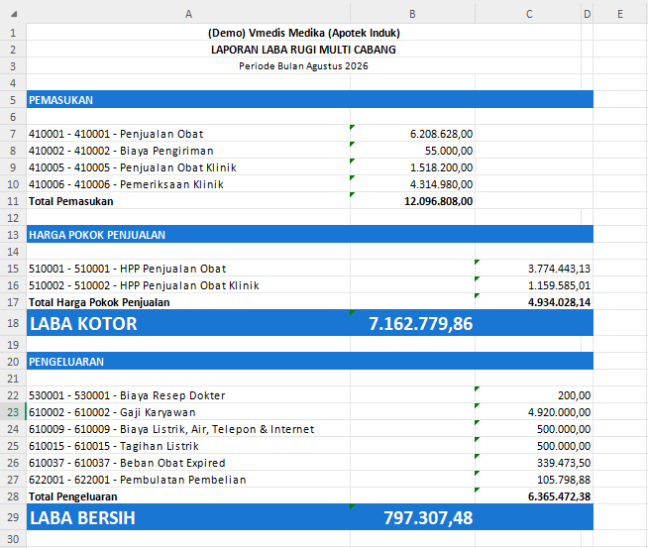Select the value 339.473,50

[564, 463]
